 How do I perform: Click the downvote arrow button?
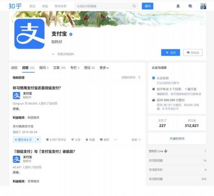point(38,140)
